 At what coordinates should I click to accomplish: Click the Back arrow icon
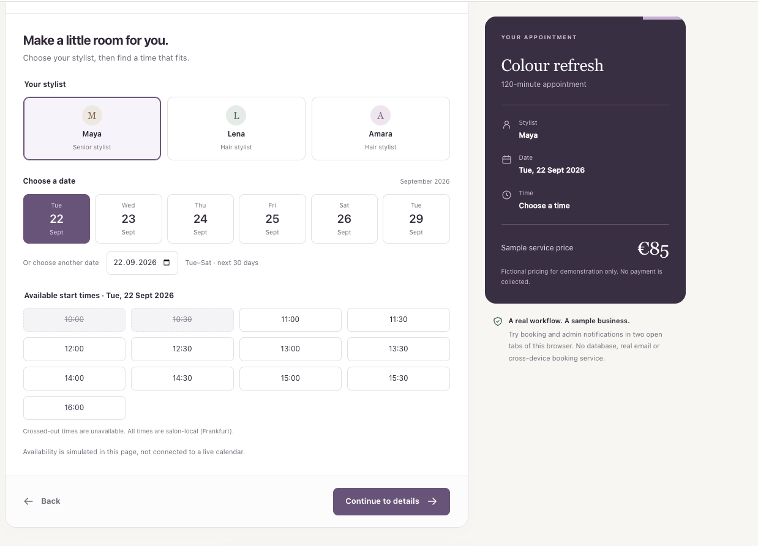click(x=28, y=501)
